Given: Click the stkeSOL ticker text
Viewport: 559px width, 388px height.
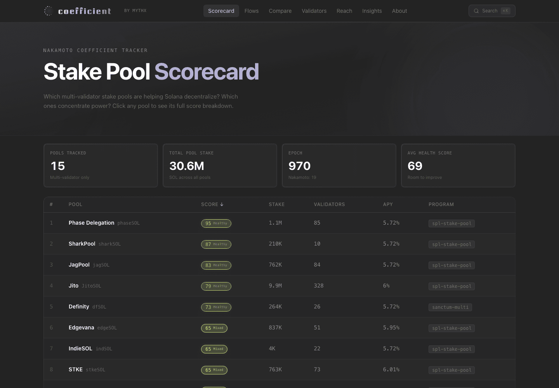Looking at the screenshot, I should click(x=95, y=370).
